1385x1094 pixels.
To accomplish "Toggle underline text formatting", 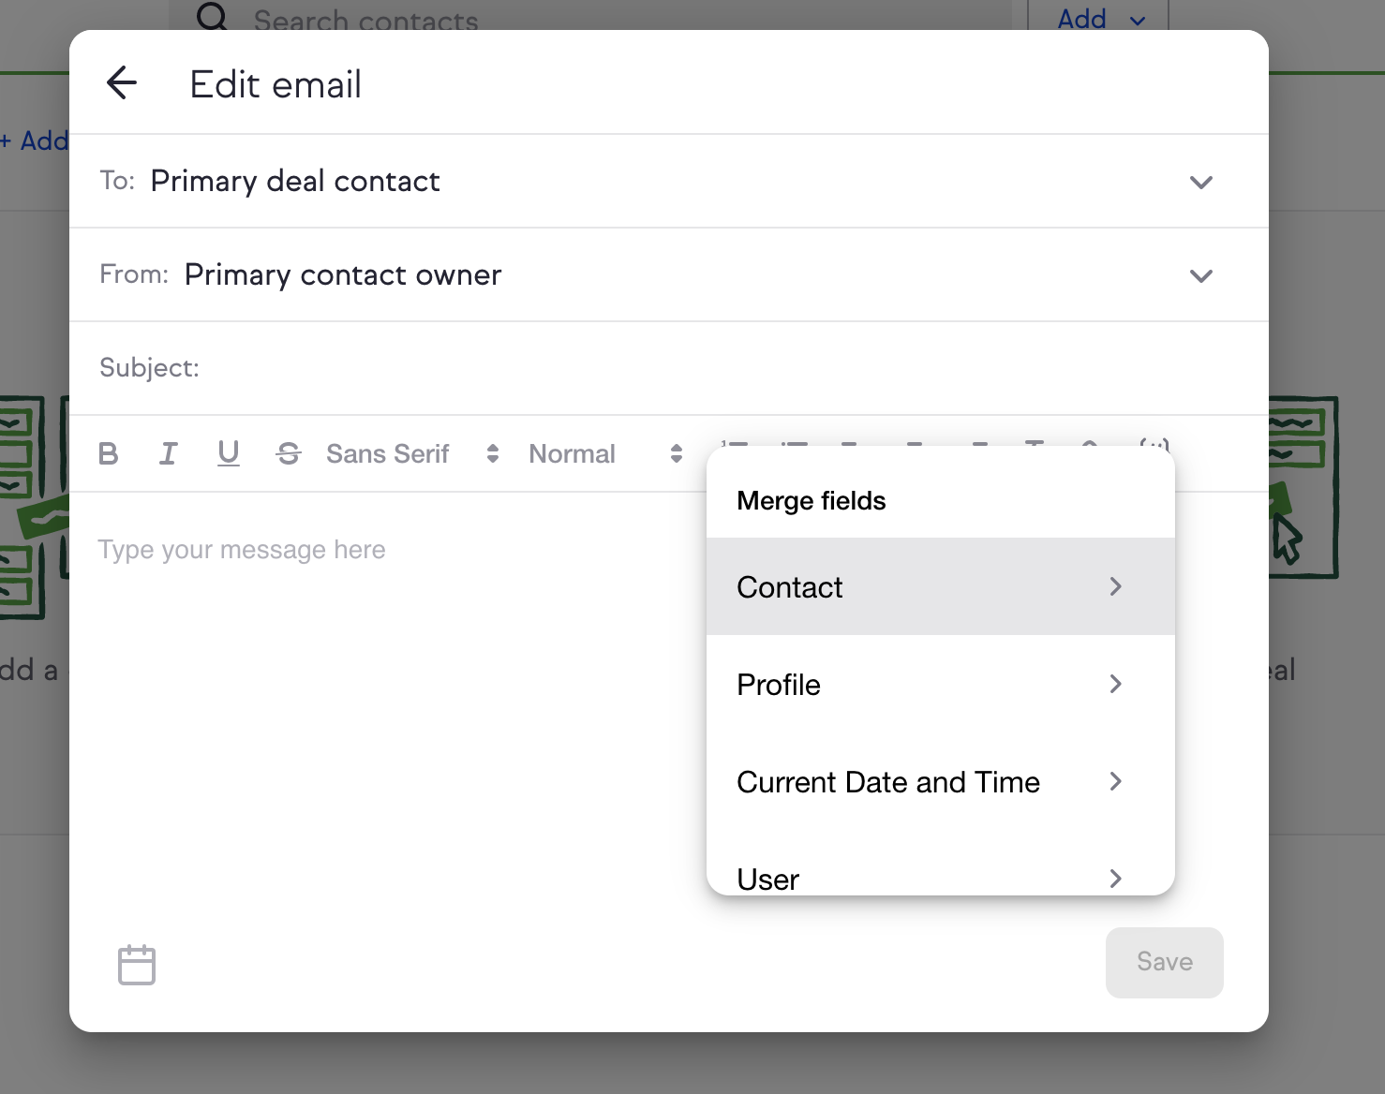I will (229, 454).
